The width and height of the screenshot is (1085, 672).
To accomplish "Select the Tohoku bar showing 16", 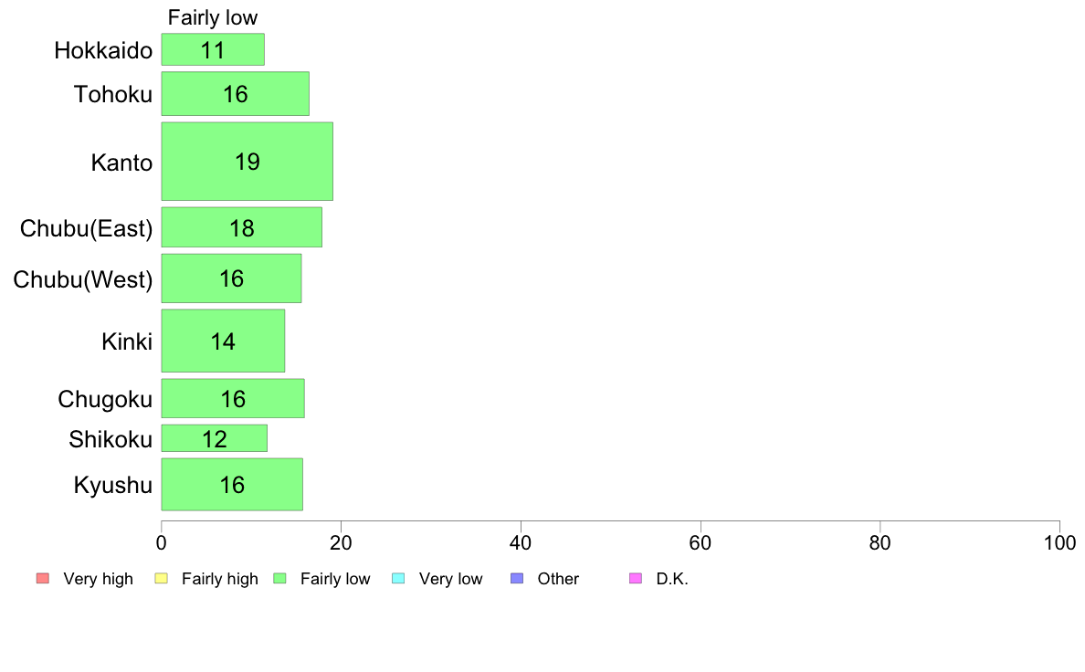I will click(x=236, y=94).
